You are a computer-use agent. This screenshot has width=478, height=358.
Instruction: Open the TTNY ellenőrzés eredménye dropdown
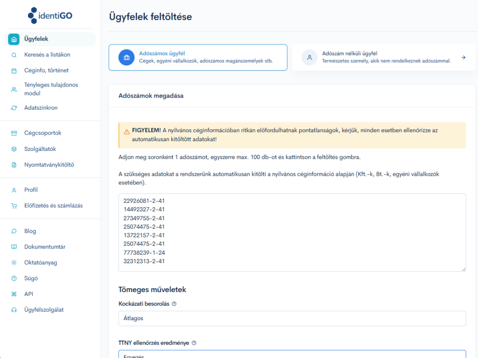pos(292,354)
